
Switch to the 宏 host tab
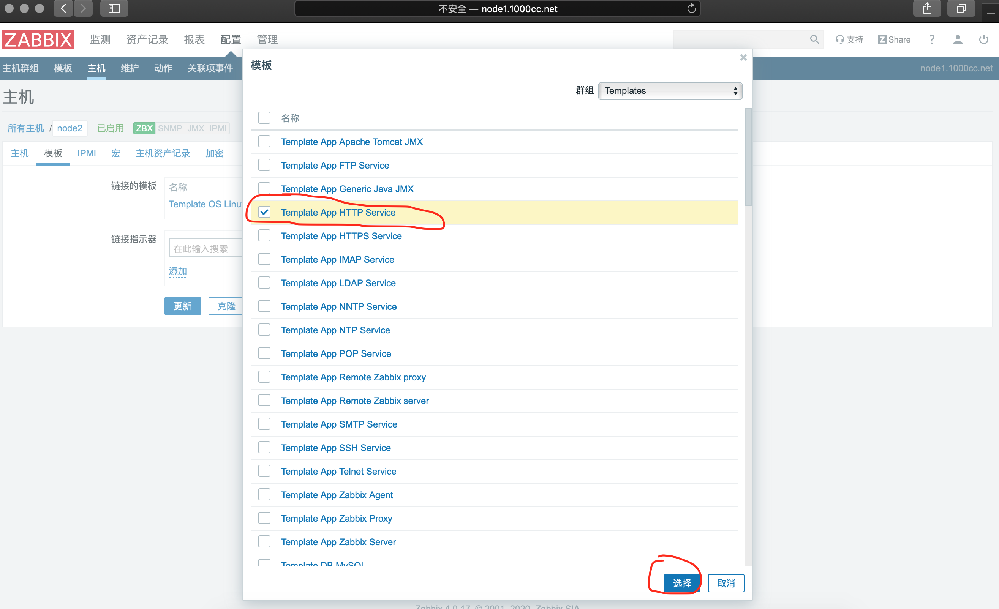(x=115, y=153)
